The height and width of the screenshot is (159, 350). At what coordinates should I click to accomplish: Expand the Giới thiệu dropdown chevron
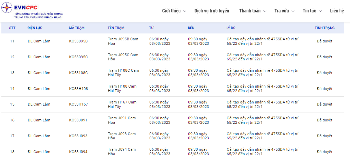click(x=185, y=11)
